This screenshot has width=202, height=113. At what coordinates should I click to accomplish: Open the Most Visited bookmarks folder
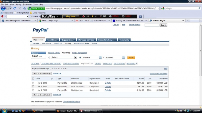pyautogui.click(x=7, y=13)
